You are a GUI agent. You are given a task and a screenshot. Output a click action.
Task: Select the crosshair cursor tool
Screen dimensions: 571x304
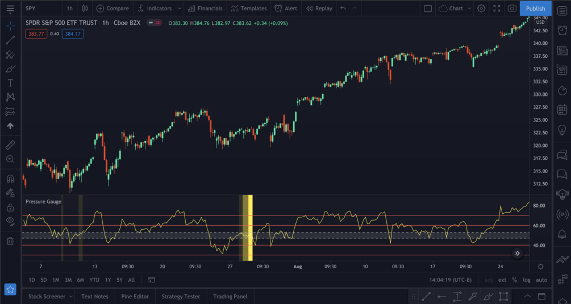pos(10,26)
